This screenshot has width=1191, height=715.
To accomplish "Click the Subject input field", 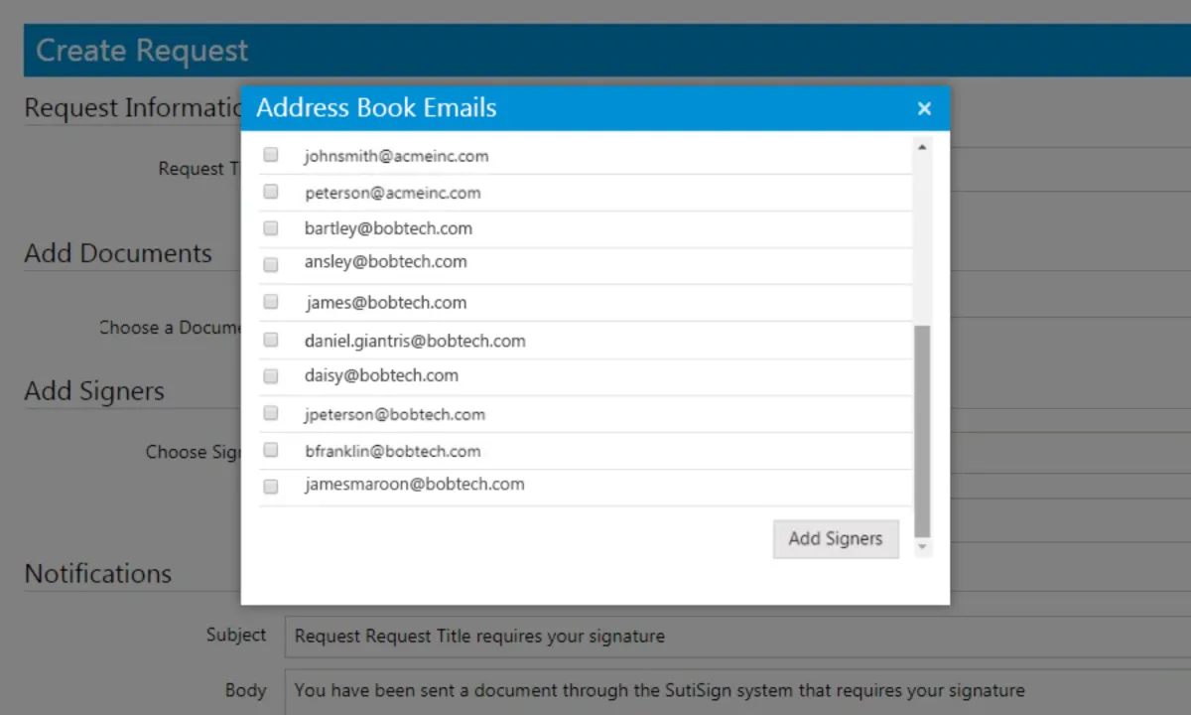I will tap(737, 636).
